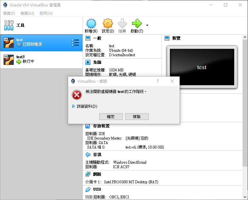This screenshot has width=248, height=200.
Task: Click the New (新增) VM toolbar icon
Action: coord(91,24)
